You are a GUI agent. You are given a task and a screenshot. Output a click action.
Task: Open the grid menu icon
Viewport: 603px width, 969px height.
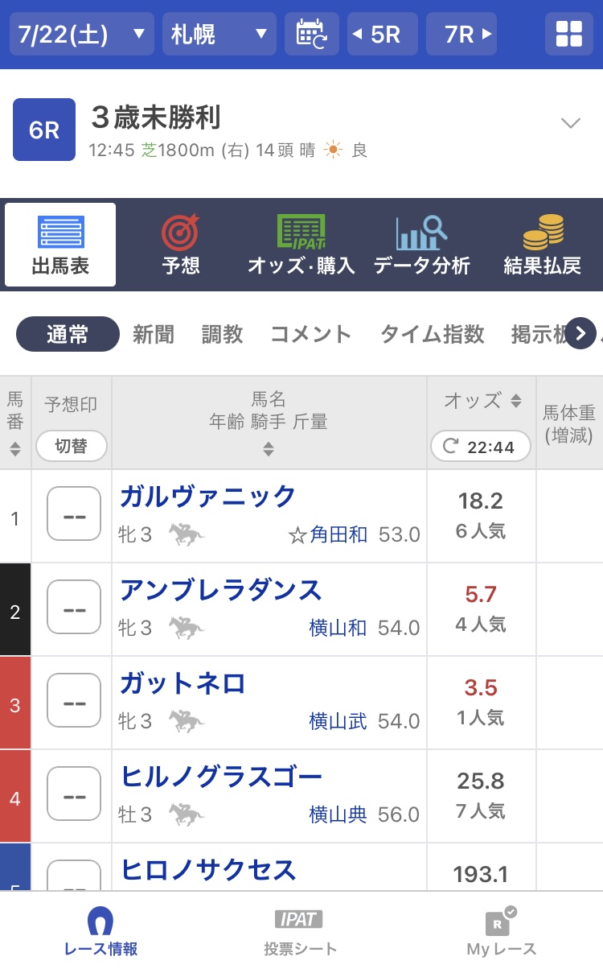(568, 34)
